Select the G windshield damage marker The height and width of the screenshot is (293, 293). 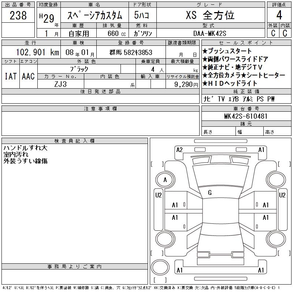[210, 193]
